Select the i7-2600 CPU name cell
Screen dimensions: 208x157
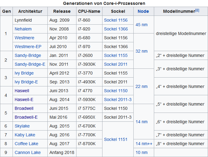(x=89, y=55)
